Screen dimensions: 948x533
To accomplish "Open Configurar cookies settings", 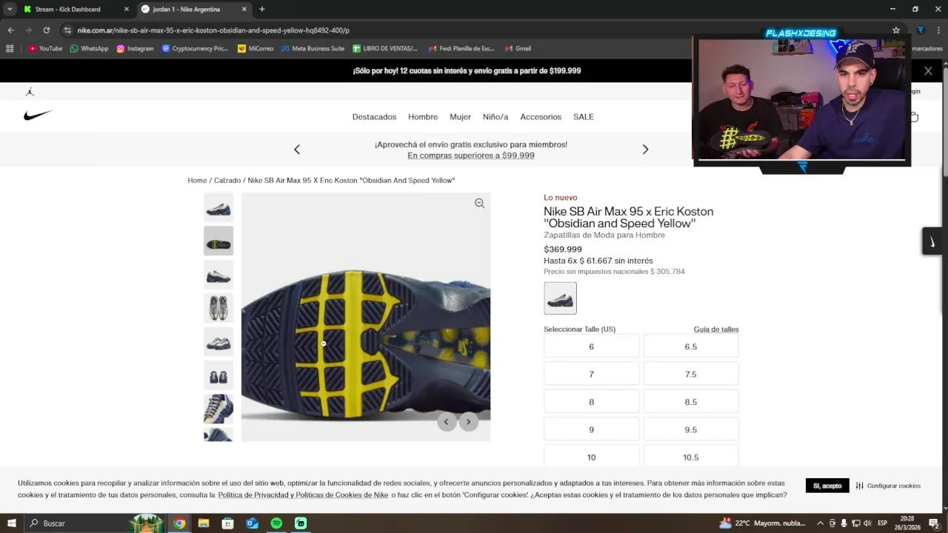I will [888, 486].
